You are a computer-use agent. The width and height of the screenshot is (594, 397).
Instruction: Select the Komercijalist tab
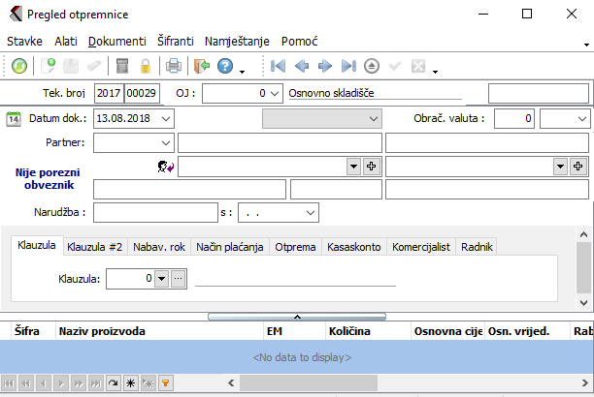click(x=420, y=247)
